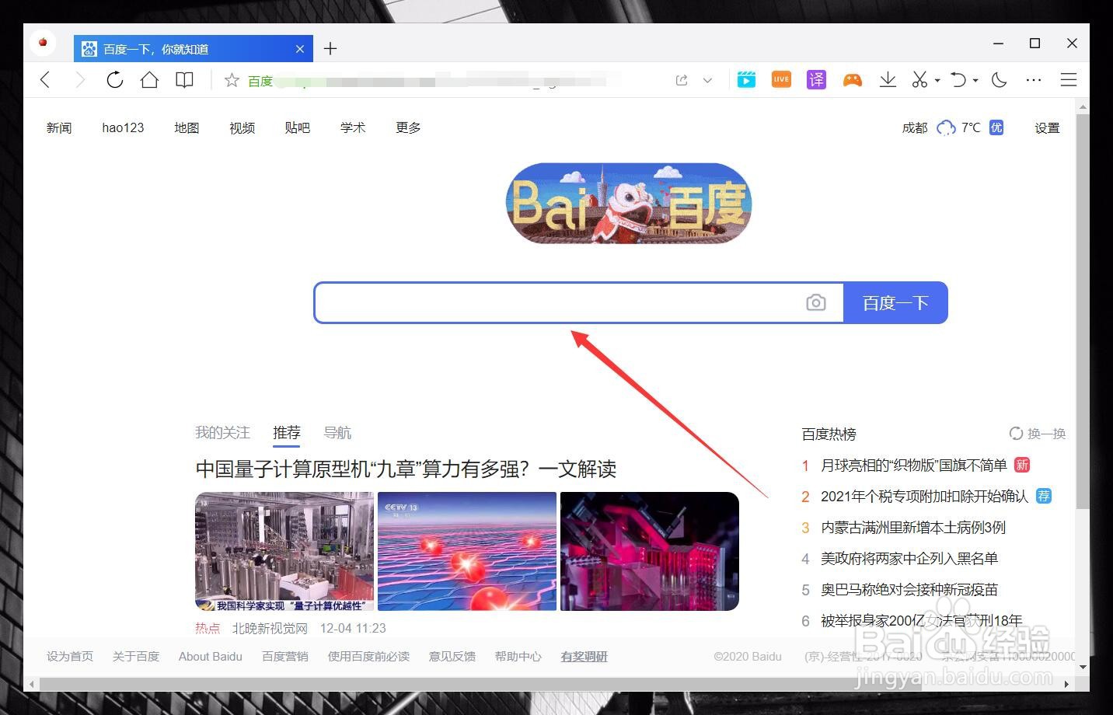Screen dimensions: 1113x715
Task: Open hot item 内蒙古满洲里新增本土病例3例
Action: (913, 527)
